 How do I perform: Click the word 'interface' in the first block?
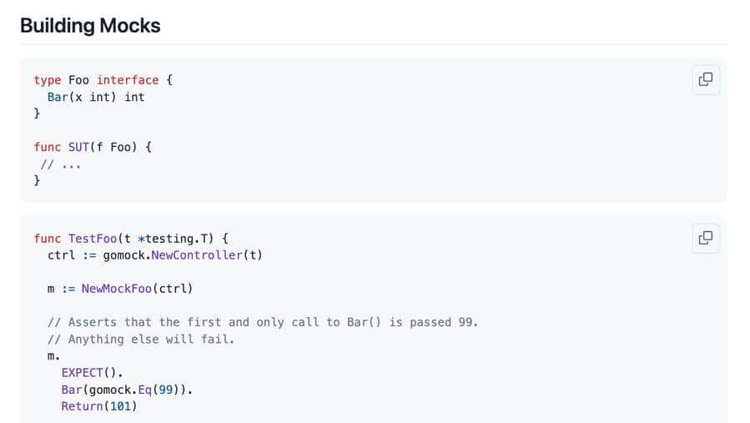pyautogui.click(x=128, y=80)
